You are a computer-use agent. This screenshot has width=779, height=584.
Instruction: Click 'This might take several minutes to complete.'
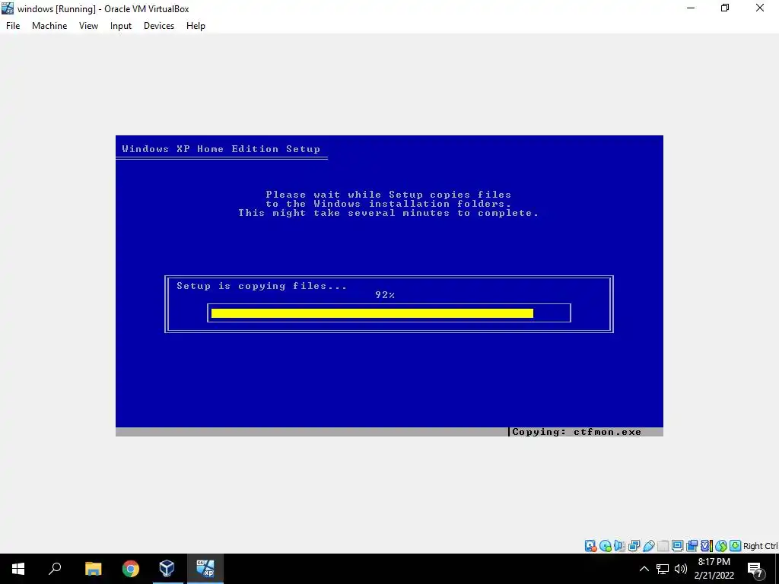click(x=388, y=213)
